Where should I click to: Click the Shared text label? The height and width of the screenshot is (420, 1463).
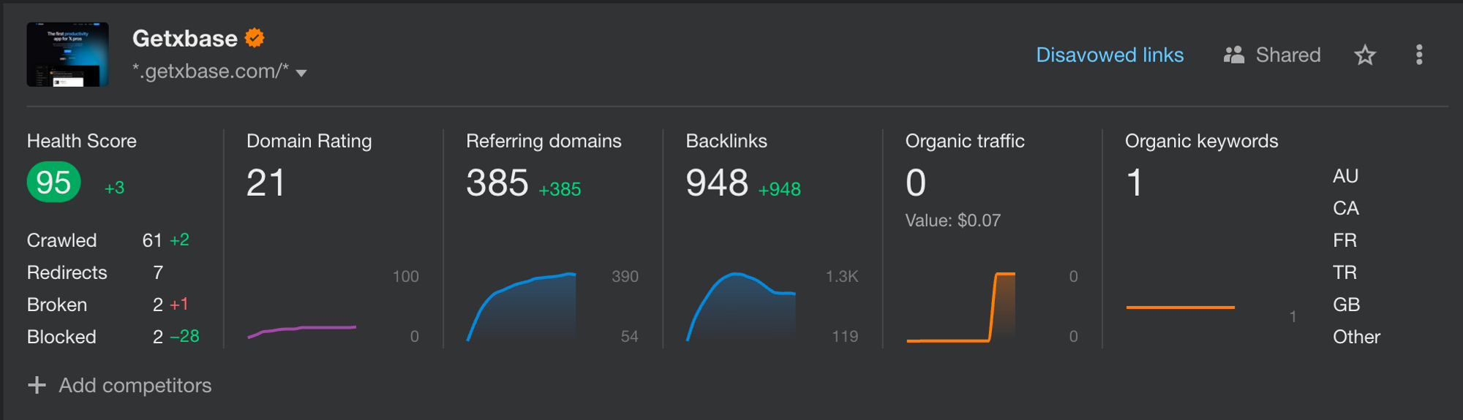[x=1288, y=55]
